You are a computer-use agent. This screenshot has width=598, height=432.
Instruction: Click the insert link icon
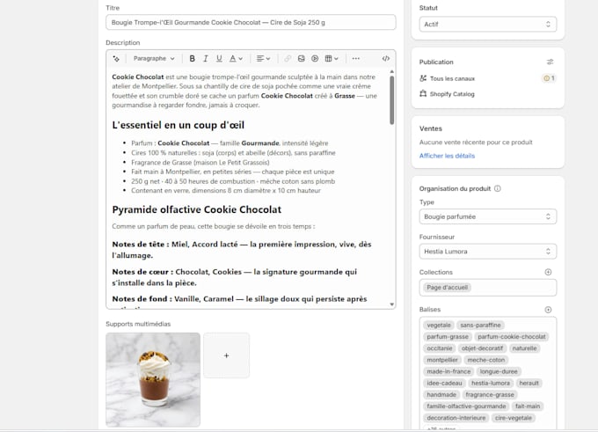pyautogui.click(x=288, y=59)
